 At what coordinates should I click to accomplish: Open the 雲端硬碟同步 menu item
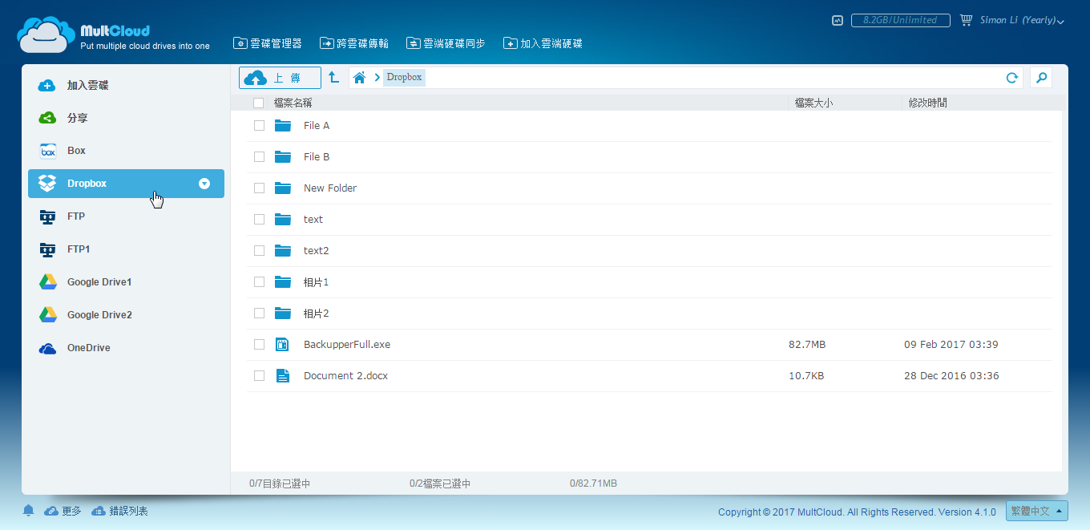446,43
